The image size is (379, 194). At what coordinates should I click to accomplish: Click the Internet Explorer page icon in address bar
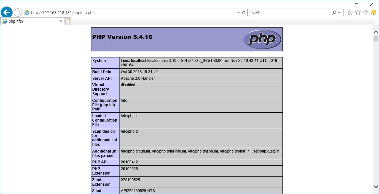pyautogui.click(x=27, y=12)
